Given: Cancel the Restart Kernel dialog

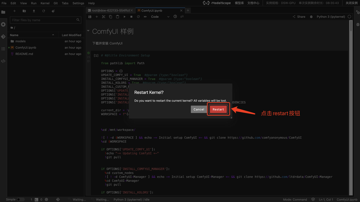Looking at the screenshot, I should [x=199, y=109].
